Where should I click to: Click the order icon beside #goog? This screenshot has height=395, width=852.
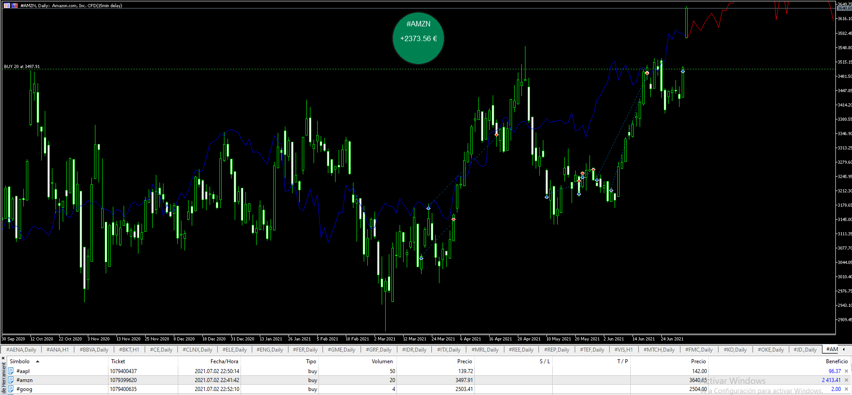pyautogui.click(x=11, y=389)
